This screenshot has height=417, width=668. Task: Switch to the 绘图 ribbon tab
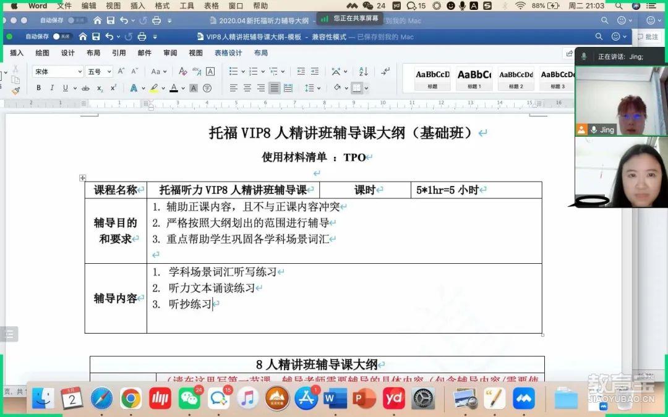42,53
